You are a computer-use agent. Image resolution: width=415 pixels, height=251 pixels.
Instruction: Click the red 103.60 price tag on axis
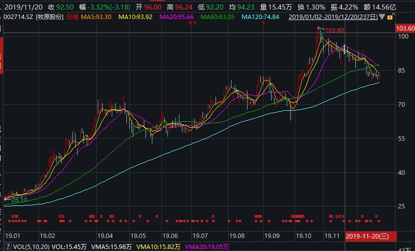coord(405,29)
